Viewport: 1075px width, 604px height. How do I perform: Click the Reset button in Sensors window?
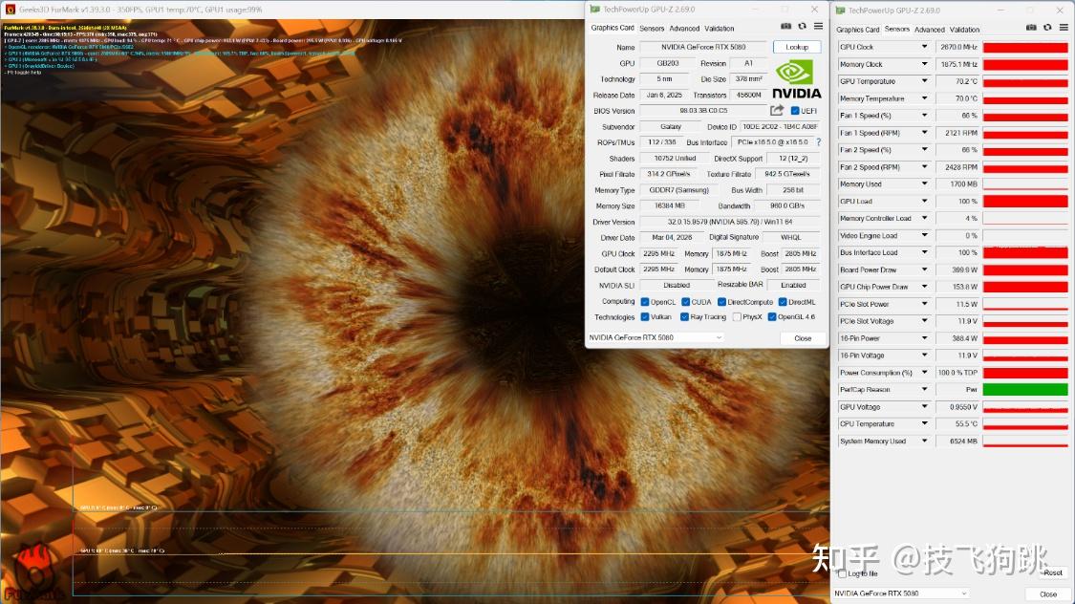click(1053, 572)
